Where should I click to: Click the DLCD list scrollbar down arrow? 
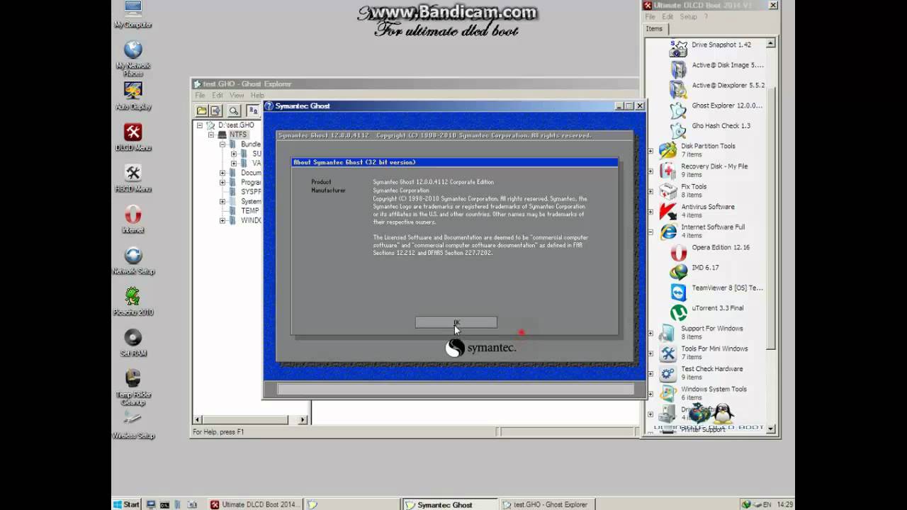[771, 429]
